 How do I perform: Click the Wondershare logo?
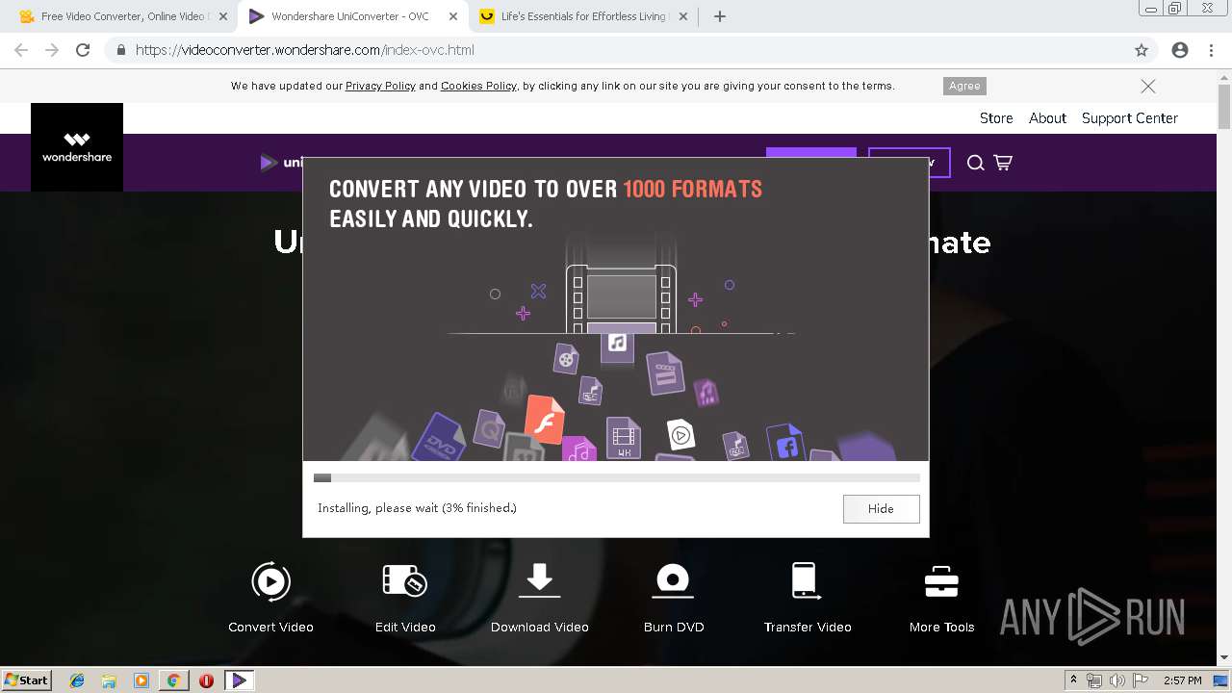pyautogui.click(x=77, y=147)
